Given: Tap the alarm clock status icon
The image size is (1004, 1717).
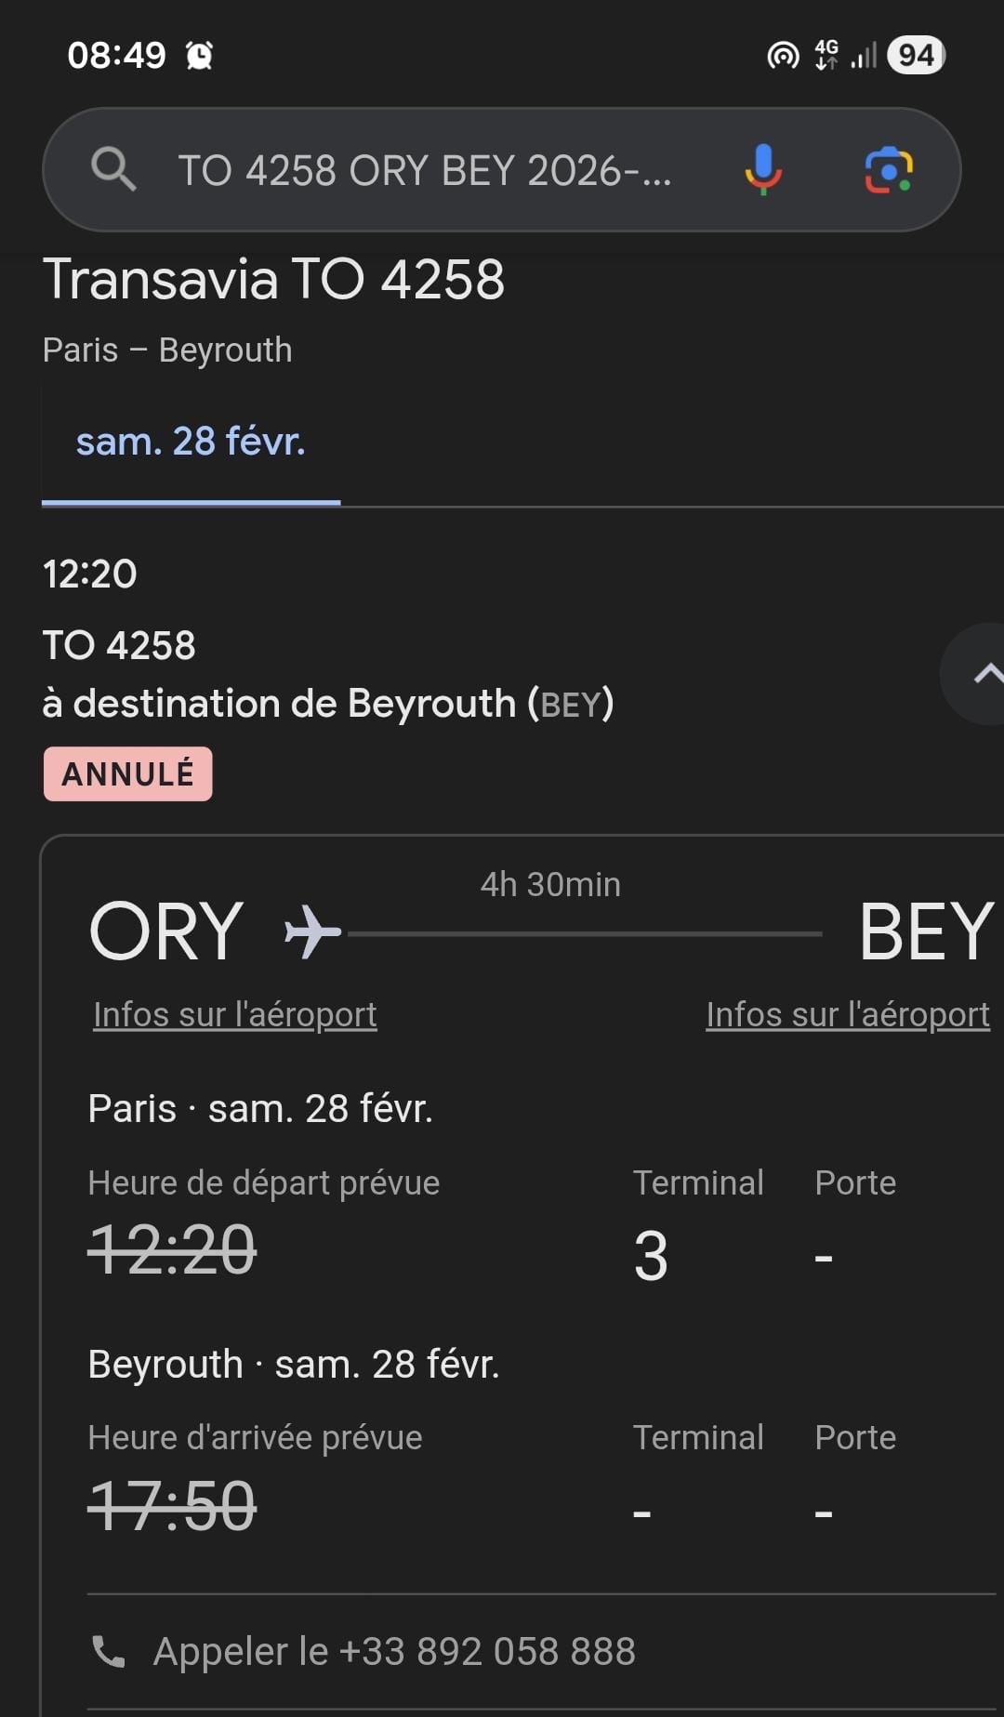Looking at the screenshot, I should coord(199,56).
